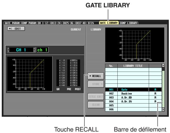Click the RECALL button
170x133 pixels.
tap(96, 76)
